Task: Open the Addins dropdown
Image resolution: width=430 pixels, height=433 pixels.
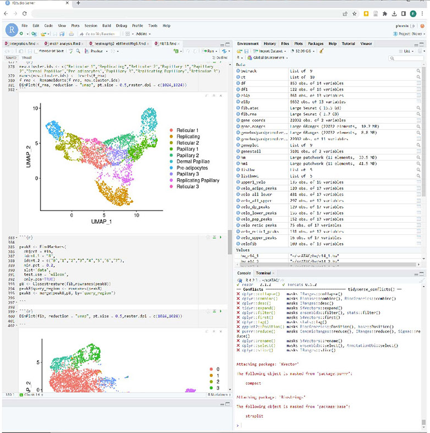Action: click(143, 34)
